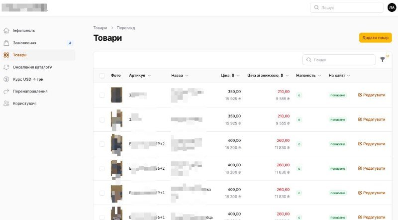398x220 pixels.
Task: Click Редагувати for row 79+1
Action: coord(372,193)
